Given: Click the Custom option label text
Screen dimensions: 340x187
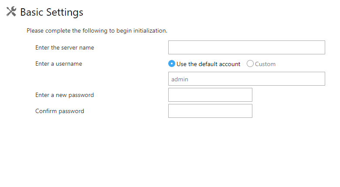Looking at the screenshot, I should tap(265, 64).
